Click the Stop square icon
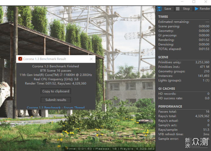This screenshot has height=151, width=211. point(178,9)
